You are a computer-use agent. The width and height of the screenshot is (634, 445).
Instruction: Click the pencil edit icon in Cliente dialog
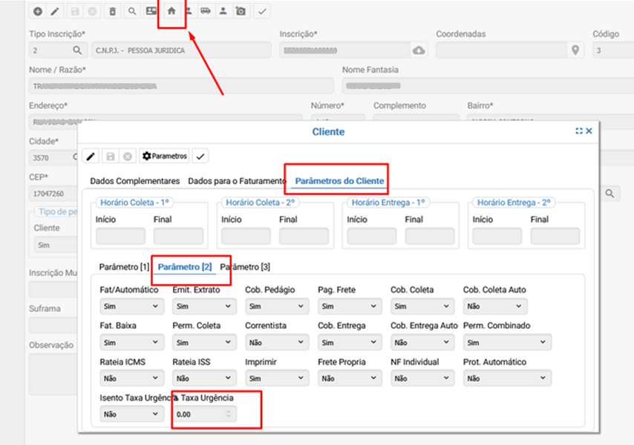tap(91, 156)
